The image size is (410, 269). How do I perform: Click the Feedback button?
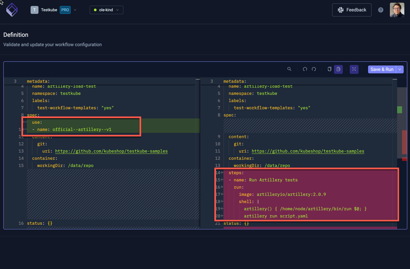(352, 10)
